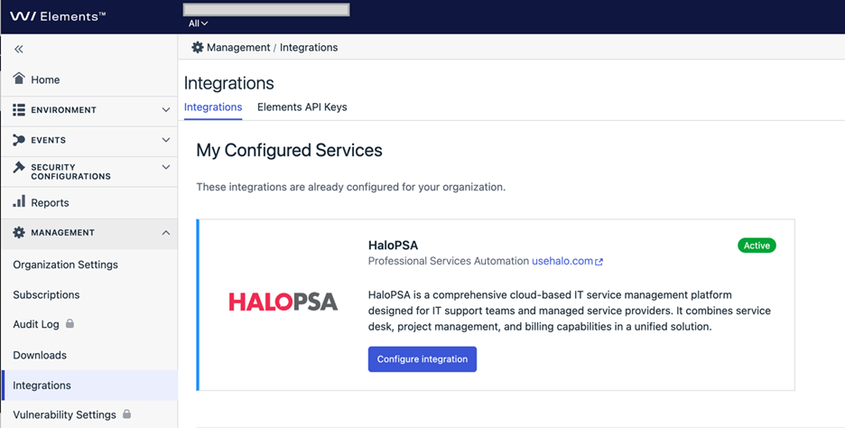This screenshot has width=845, height=428.
Task: Click the My Configured Services heading
Action: click(289, 150)
